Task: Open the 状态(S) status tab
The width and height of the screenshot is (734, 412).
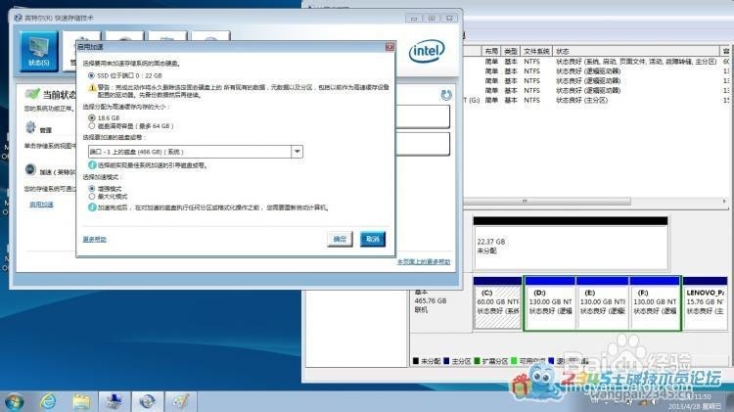Action: [39, 52]
